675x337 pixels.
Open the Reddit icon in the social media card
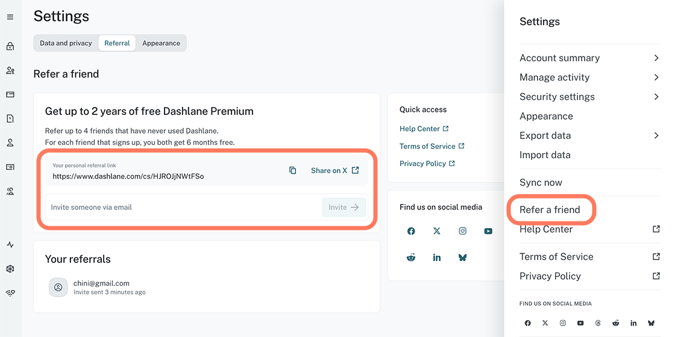point(411,258)
